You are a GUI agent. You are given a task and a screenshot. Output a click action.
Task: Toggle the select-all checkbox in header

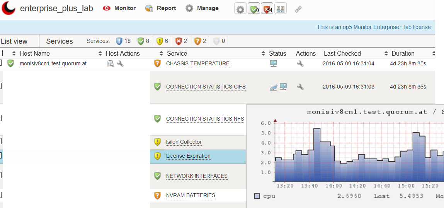click(1, 53)
